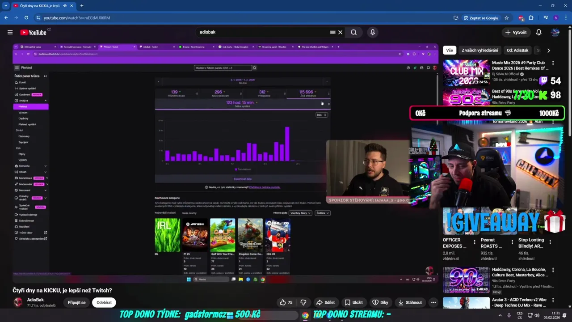Select the Z vašich vyhledávání chip
Image resolution: width=572 pixels, height=322 pixels.
(x=479, y=50)
